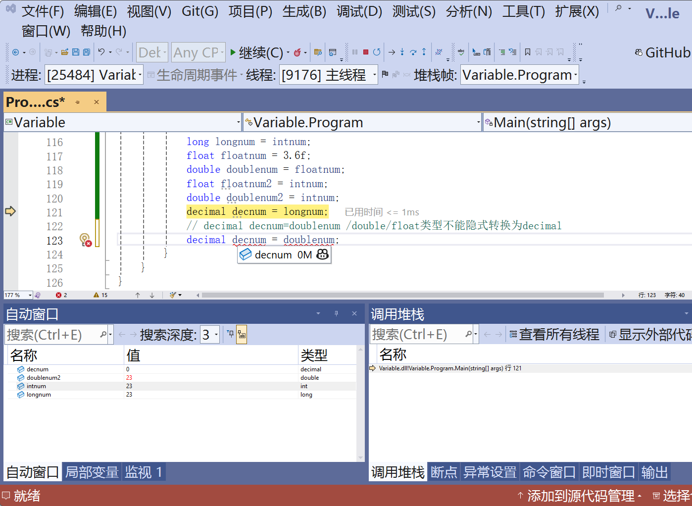Click the browser window icon in toolbar

point(333,52)
